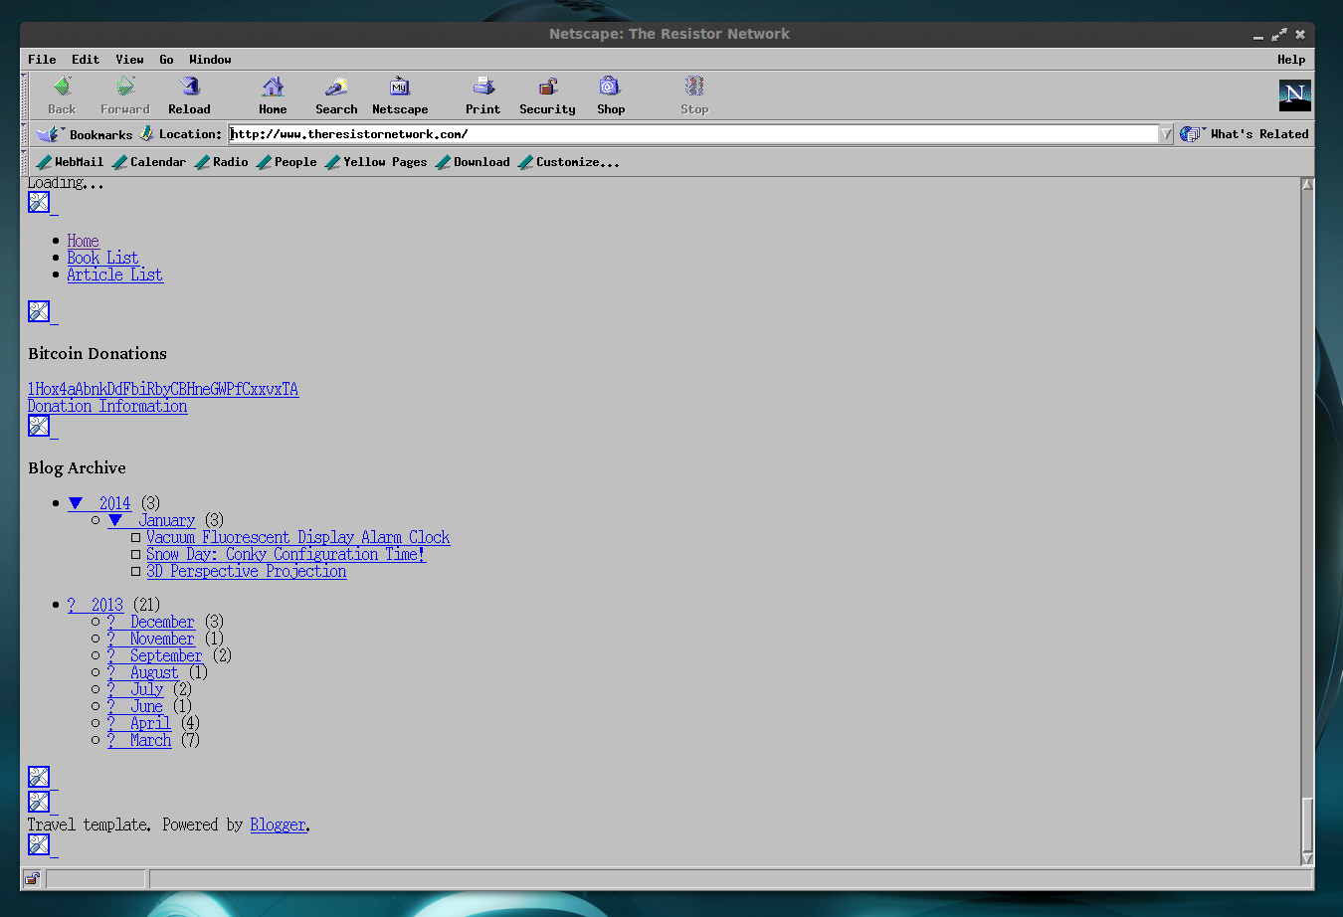The image size is (1343, 917).
Task: Click the broken image below Loading... text
Action: pyautogui.click(x=39, y=202)
